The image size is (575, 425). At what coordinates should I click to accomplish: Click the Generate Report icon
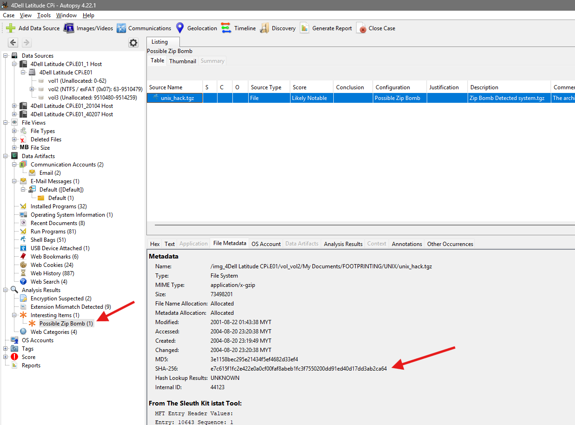click(304, 28)
